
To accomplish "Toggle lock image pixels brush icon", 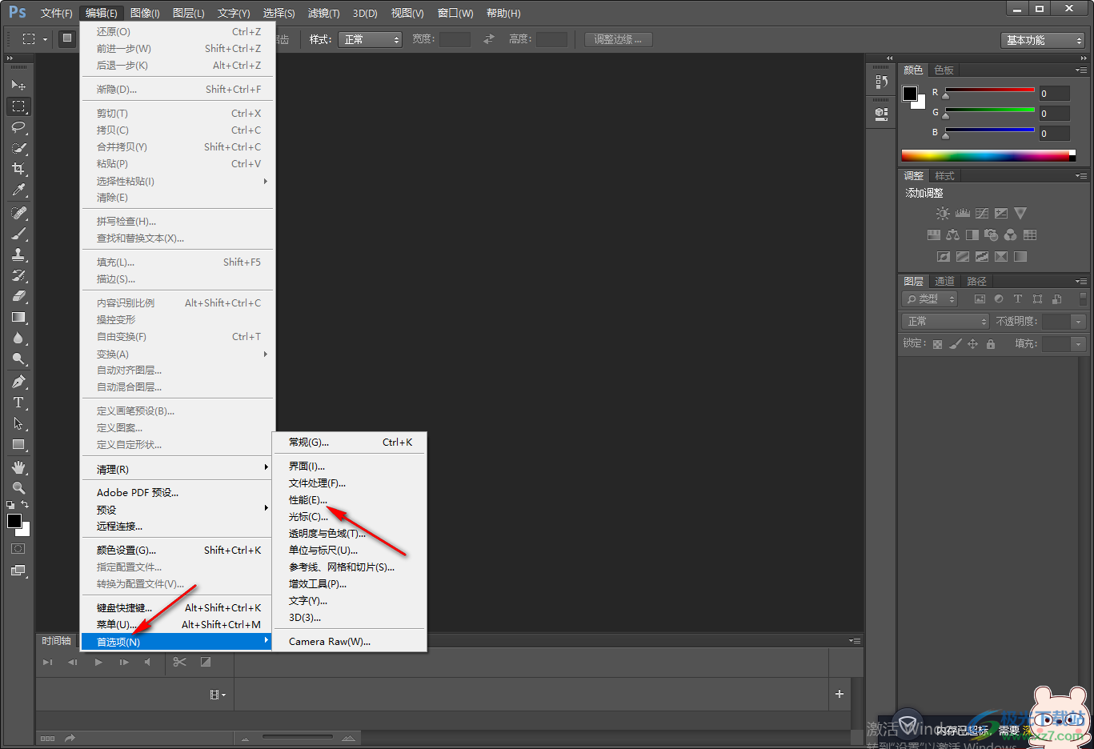I will point(956,344).
